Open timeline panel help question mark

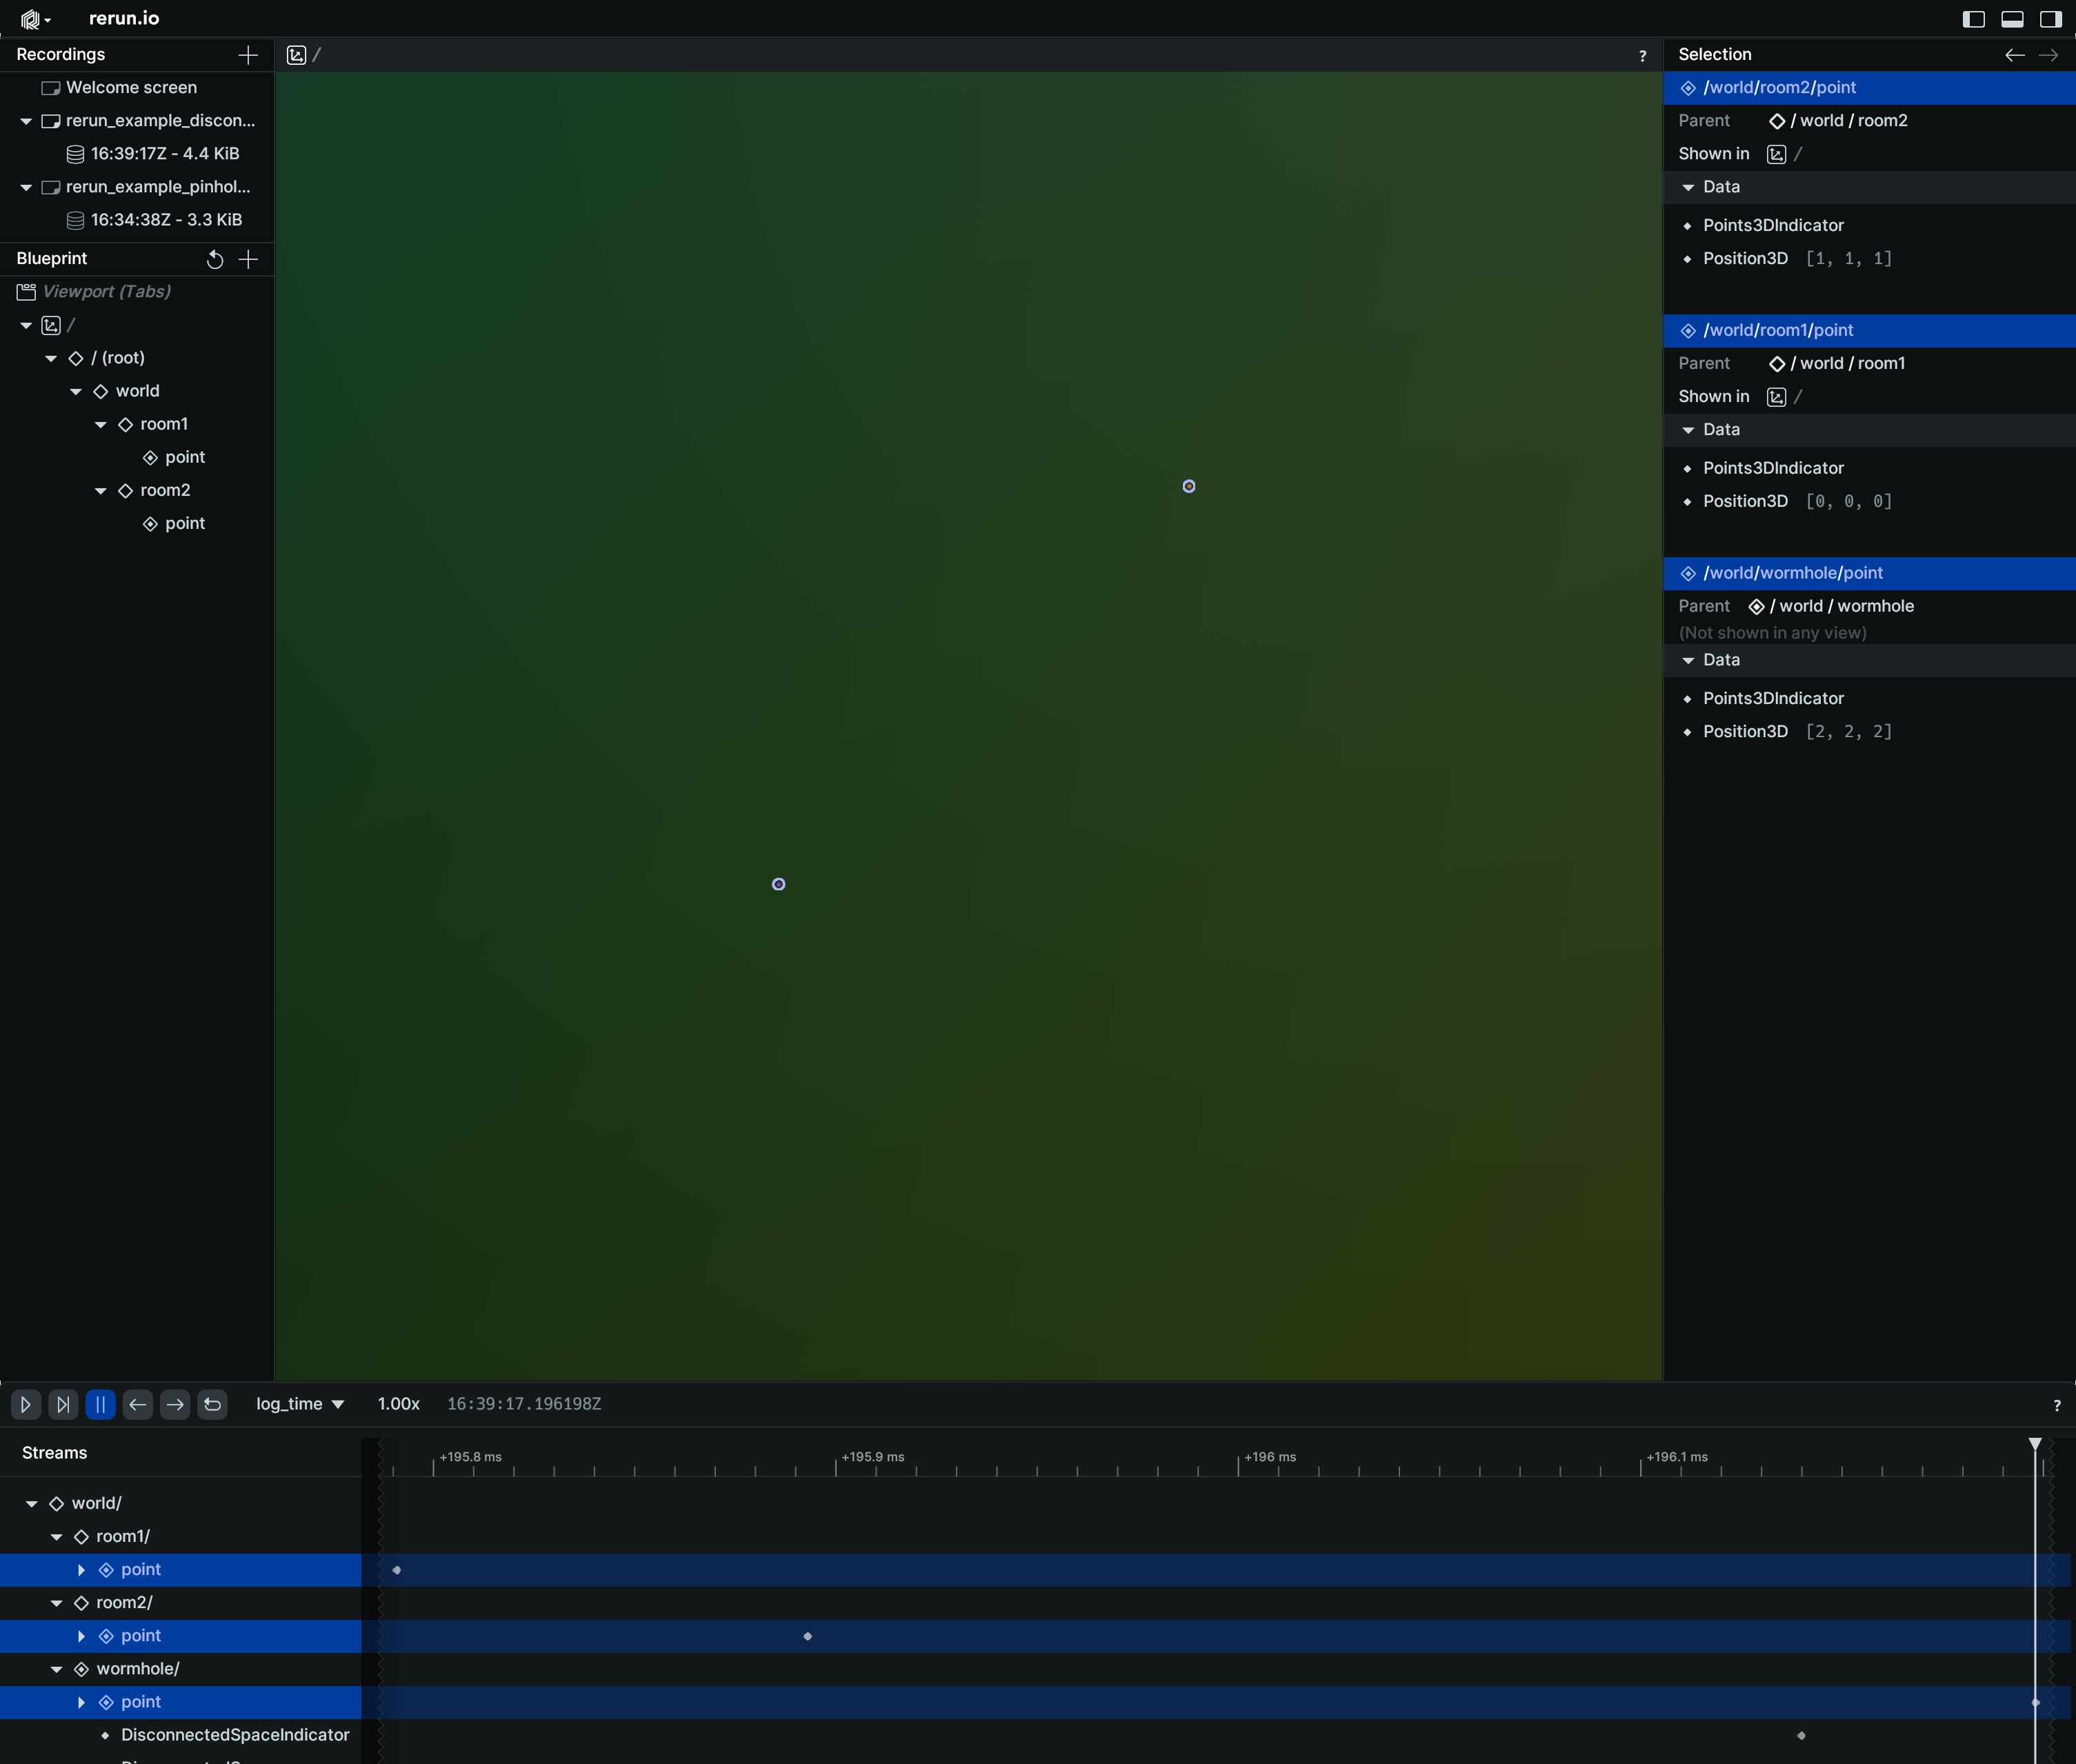(2056, 1406)
